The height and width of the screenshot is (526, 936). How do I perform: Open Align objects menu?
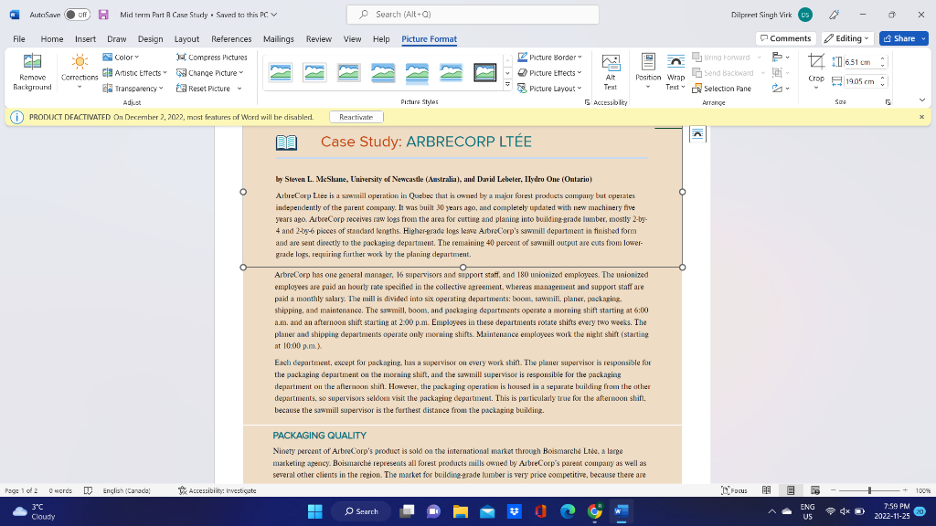point(781,58)
